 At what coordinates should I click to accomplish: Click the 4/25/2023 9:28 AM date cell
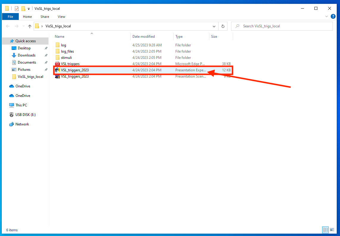(147, 45)
